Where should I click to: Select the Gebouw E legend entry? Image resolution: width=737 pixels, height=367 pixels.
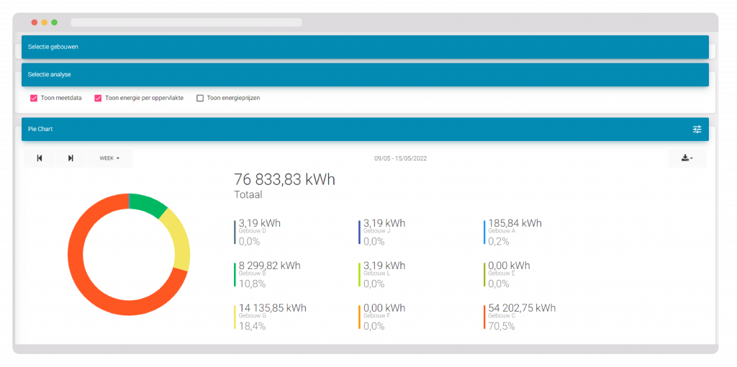point(507,274)
